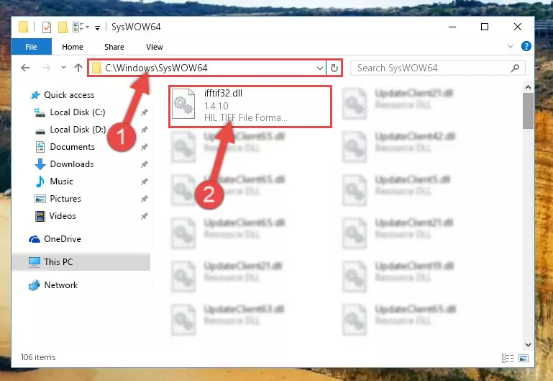Open the Help button
This screenshot has height=381, width=553.
pyautogui.click(x=526, y=46)
